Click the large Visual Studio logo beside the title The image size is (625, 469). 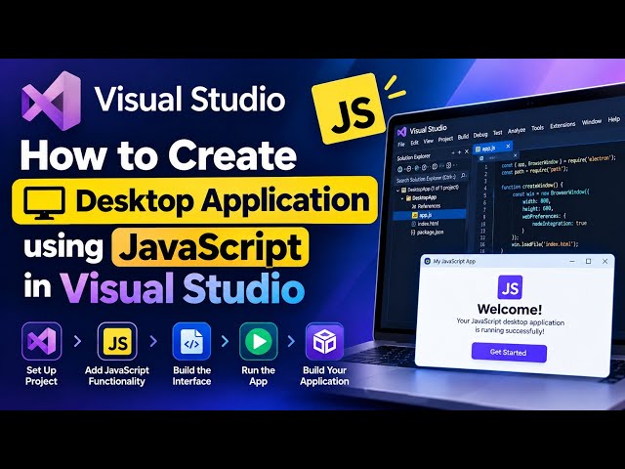pyautogui.click(x=51, y=102)
